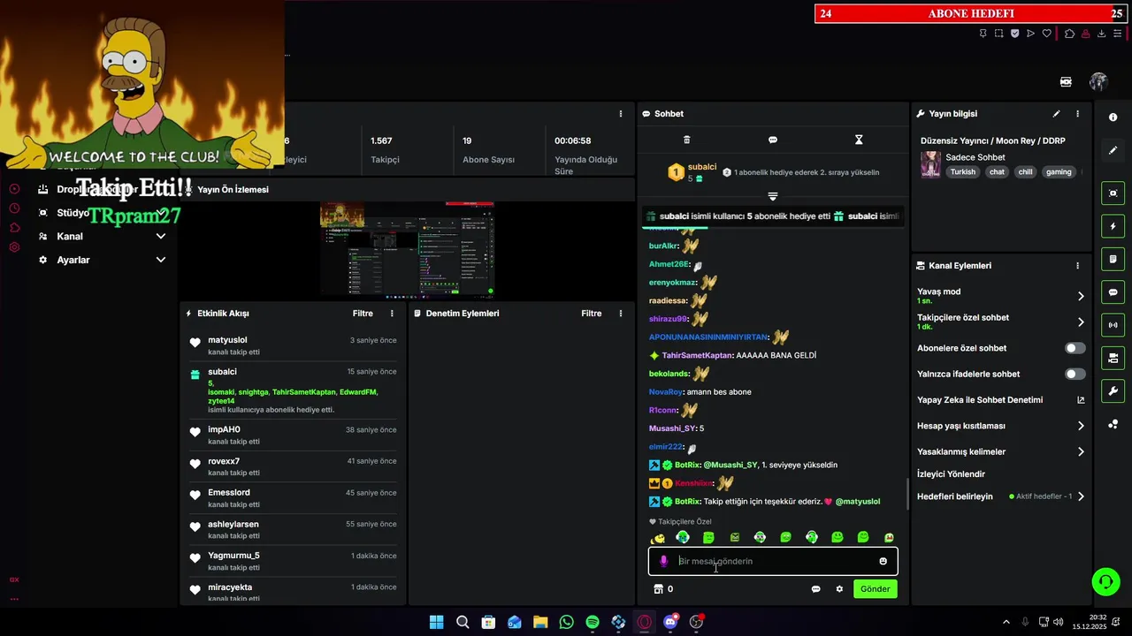Click the Turkish tag

[x=963, y=172]
